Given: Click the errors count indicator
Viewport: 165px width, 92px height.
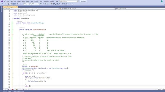Looking at the screenshot, I should [x=13, y=89].
